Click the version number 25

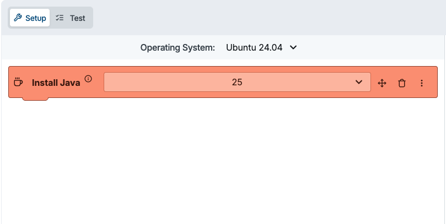pos(237,83)
